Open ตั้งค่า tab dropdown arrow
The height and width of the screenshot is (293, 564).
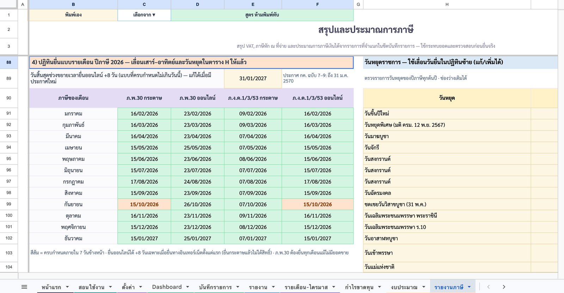click(x=141, y=287)
